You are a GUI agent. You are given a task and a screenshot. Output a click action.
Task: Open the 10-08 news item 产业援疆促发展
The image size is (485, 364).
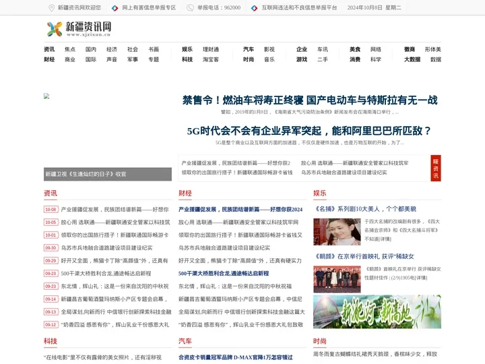(x=115, y=210)
